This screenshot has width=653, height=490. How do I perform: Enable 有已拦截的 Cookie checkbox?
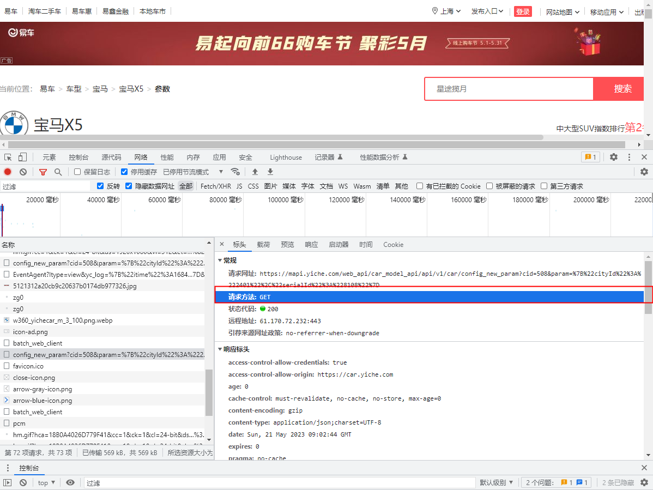(x=420, y=186)
